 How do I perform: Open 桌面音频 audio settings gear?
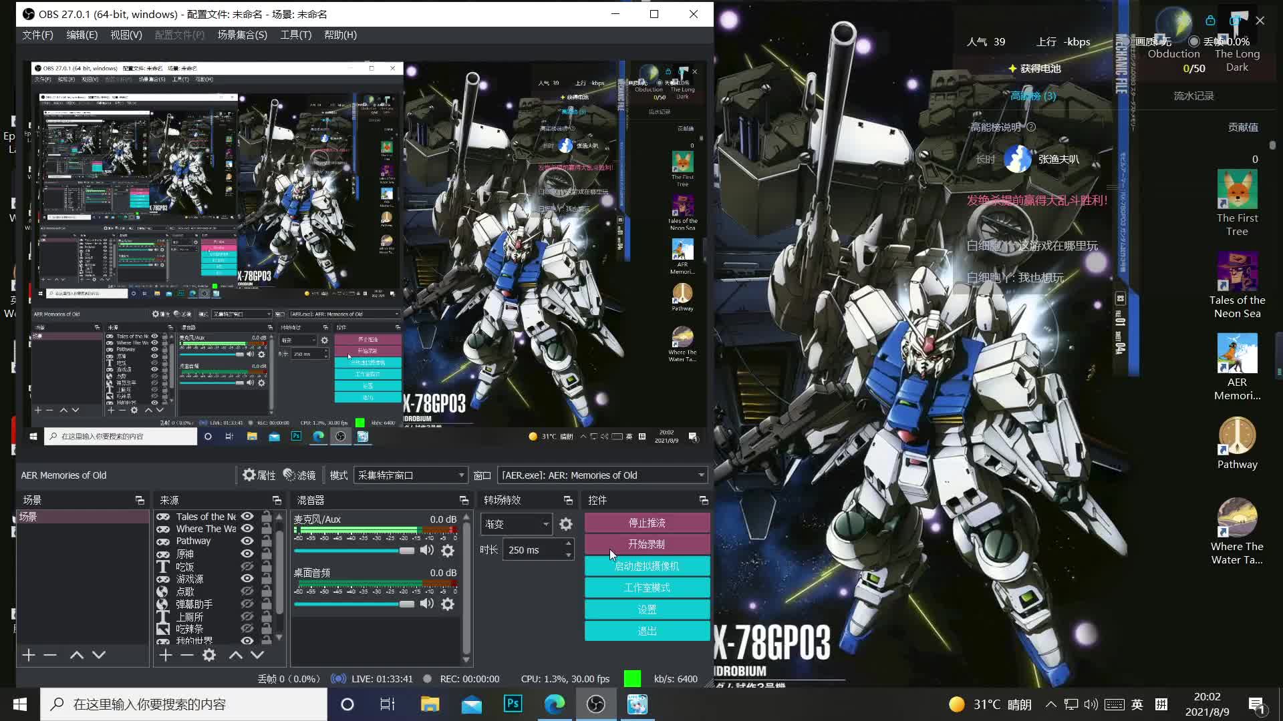point(448,604)
